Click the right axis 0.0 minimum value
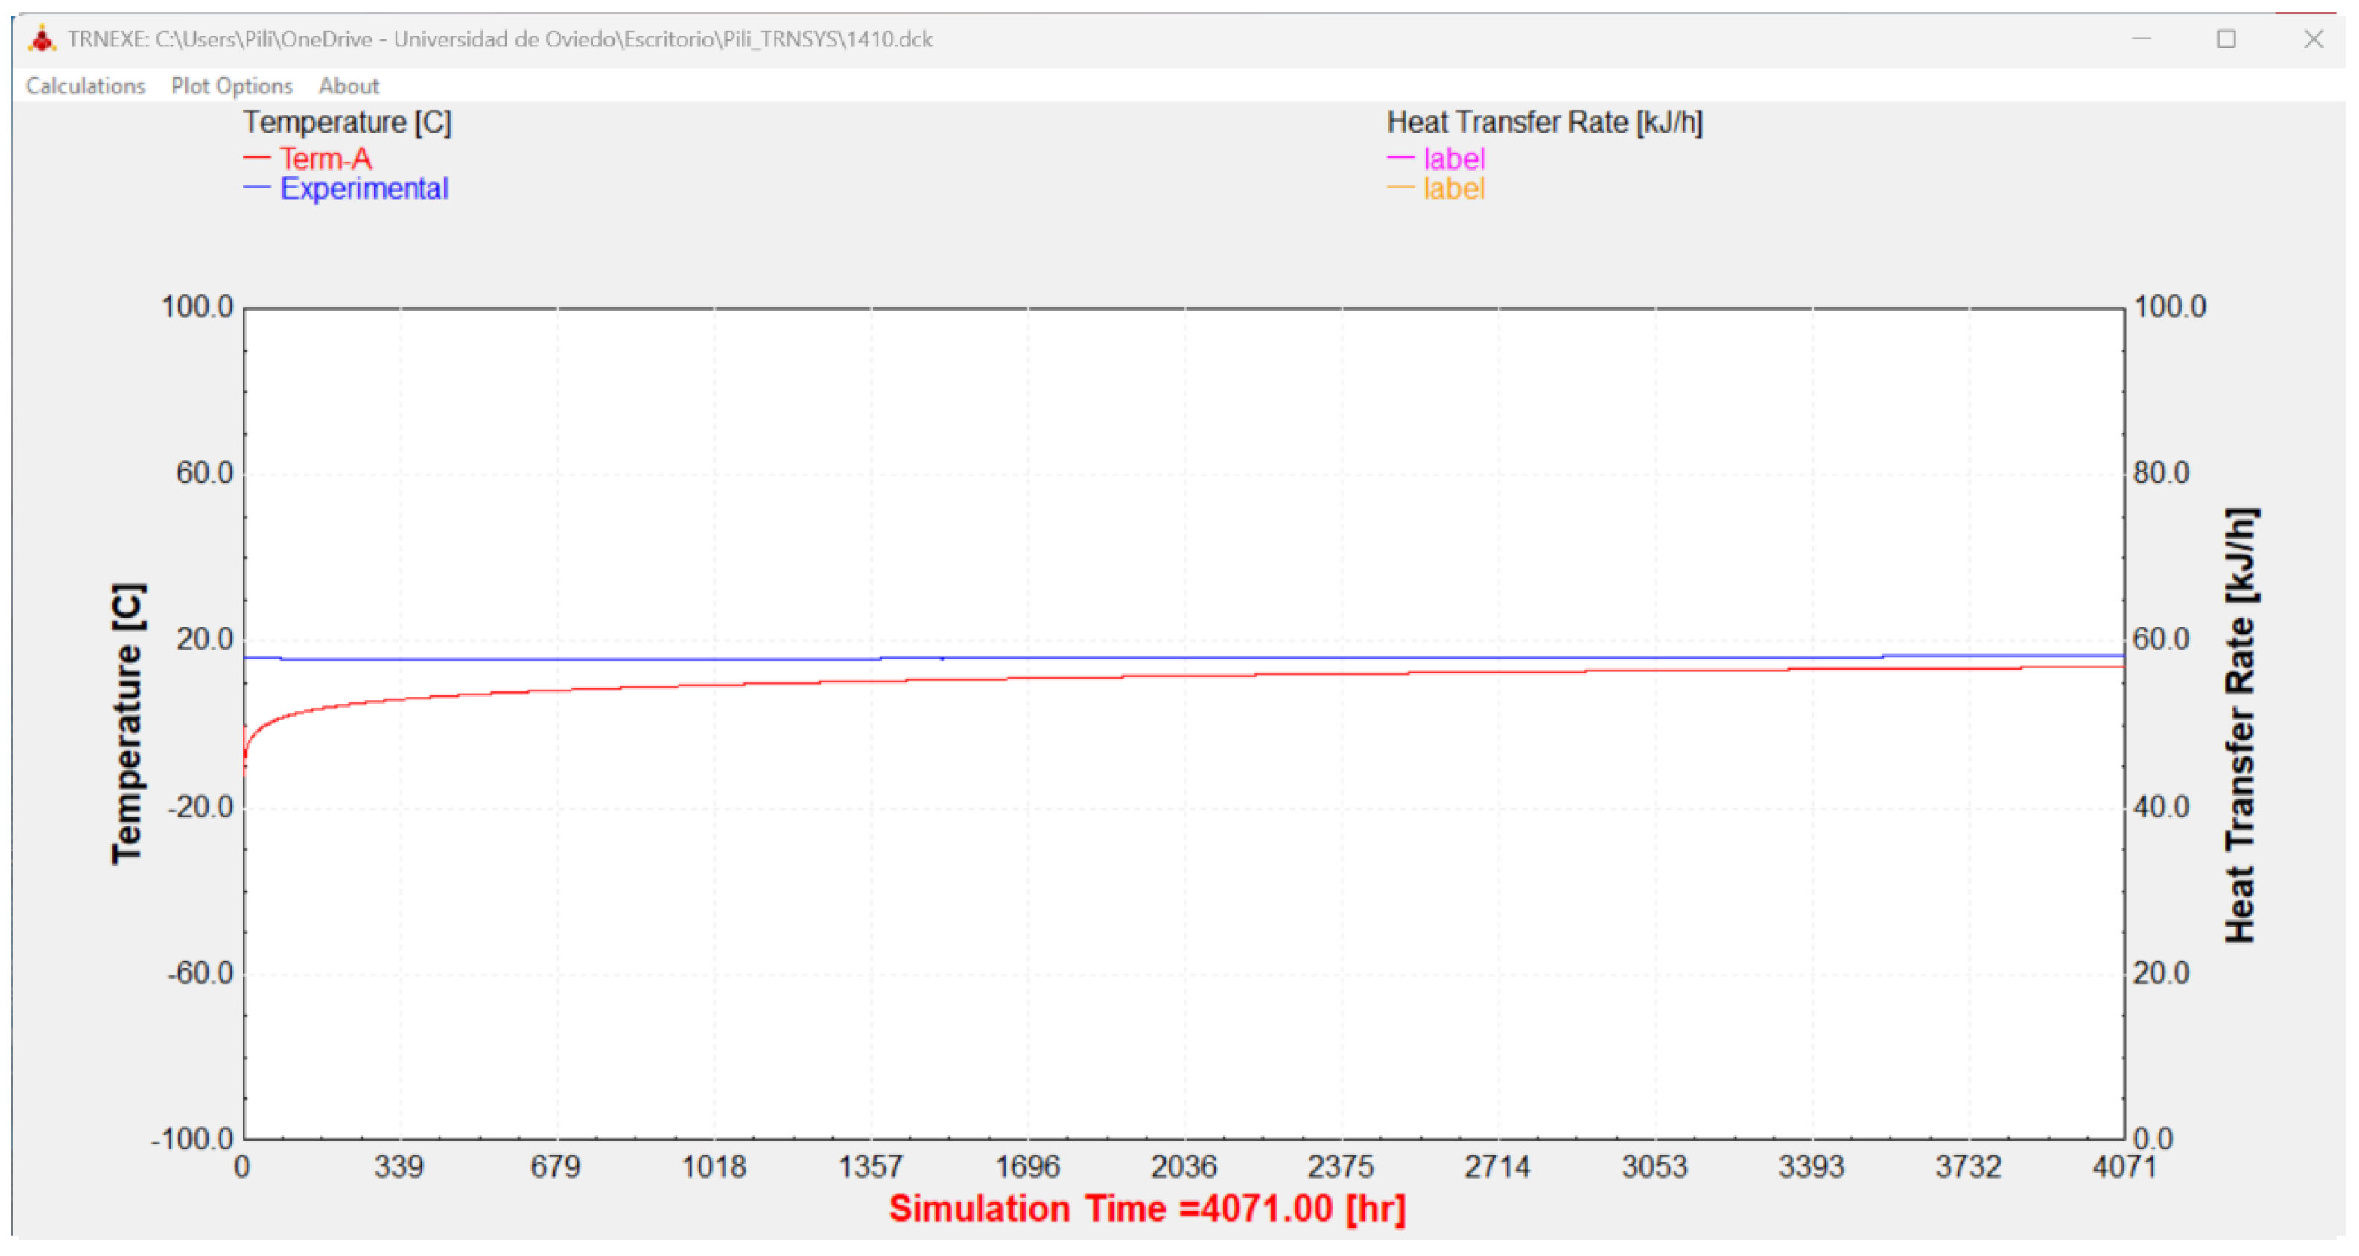The height and width of the screenshot is (1256, 2359). (2153, 1139)
